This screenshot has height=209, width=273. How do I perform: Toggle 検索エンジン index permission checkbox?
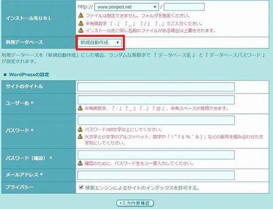81,187
